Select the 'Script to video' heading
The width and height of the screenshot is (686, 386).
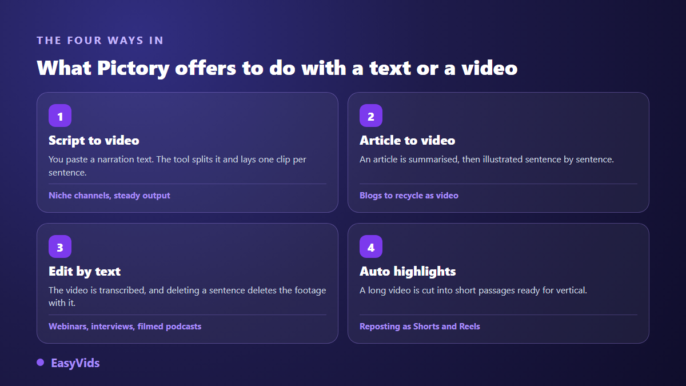[x=94, y=140]
